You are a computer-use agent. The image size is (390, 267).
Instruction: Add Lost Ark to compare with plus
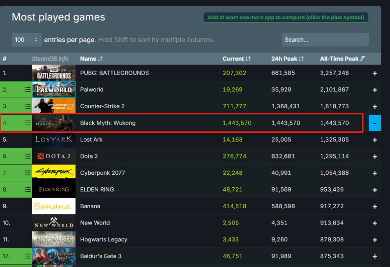[374, 140]
